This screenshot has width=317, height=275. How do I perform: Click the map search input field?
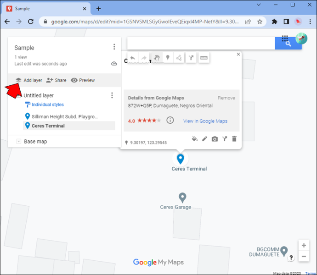tap(201, 43)
